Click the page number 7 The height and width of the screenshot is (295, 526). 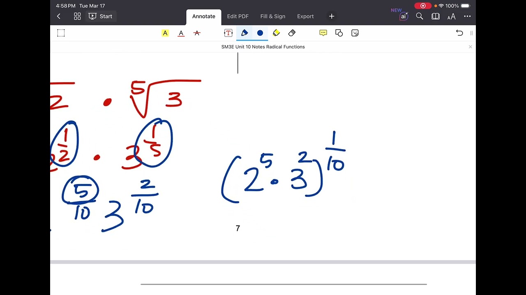click(x=238, y=228)
